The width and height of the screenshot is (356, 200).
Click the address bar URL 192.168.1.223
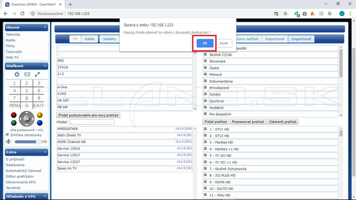tap(79, 14)
